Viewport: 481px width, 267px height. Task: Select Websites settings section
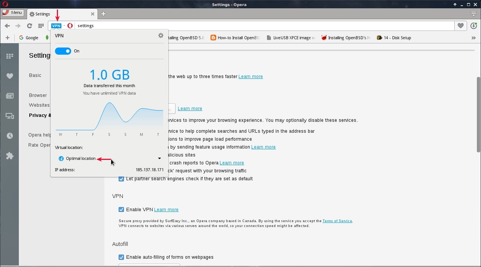click(39, 105)
